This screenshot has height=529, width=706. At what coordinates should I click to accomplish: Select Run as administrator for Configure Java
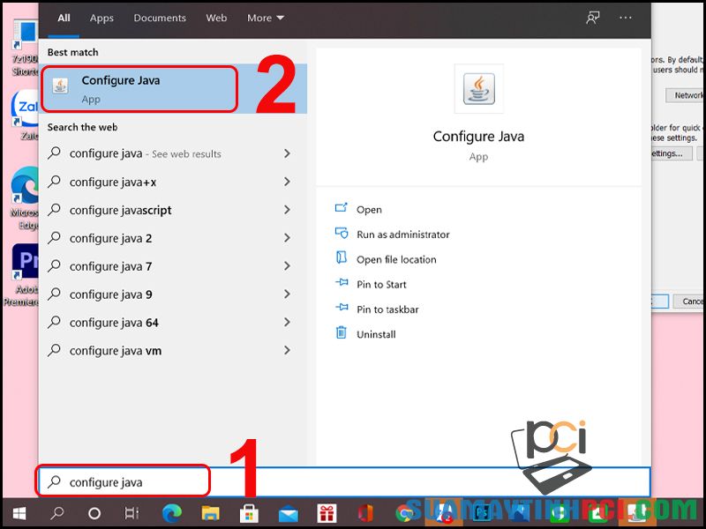404,235
